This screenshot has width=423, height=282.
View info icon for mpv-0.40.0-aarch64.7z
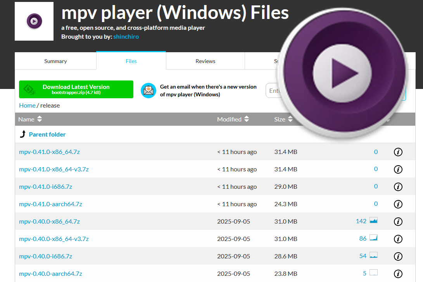coord(398,273)
